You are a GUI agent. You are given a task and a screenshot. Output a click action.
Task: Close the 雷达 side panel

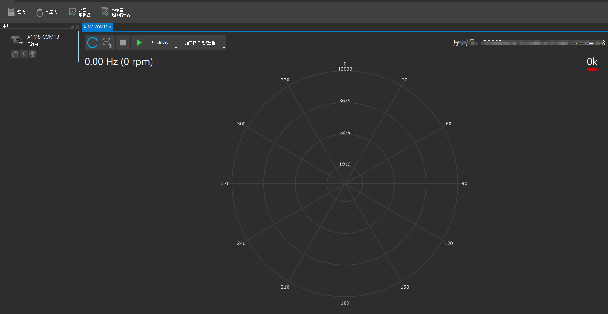click(x=77, y=26)
